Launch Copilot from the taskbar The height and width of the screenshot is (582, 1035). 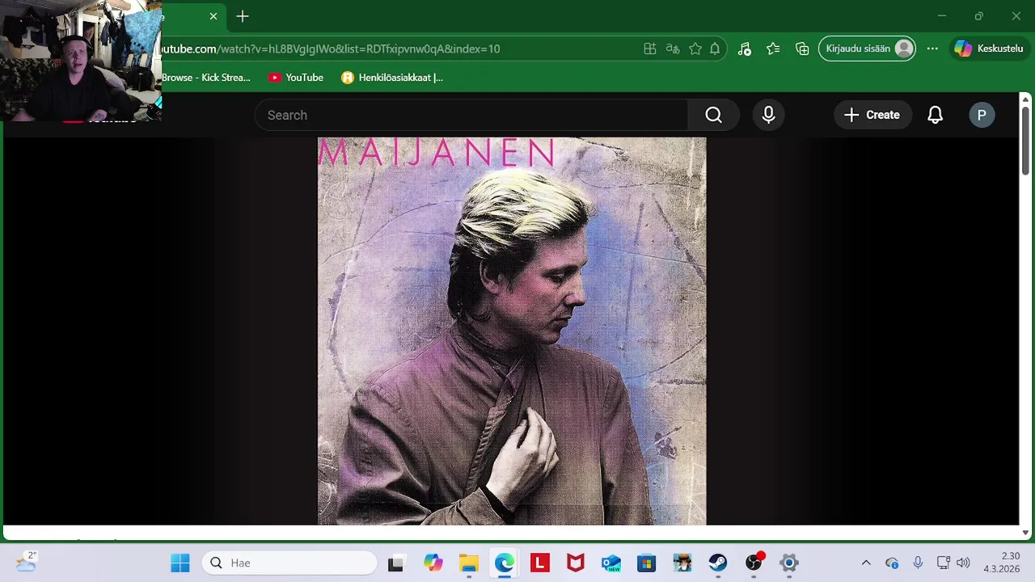pos(433,563)
